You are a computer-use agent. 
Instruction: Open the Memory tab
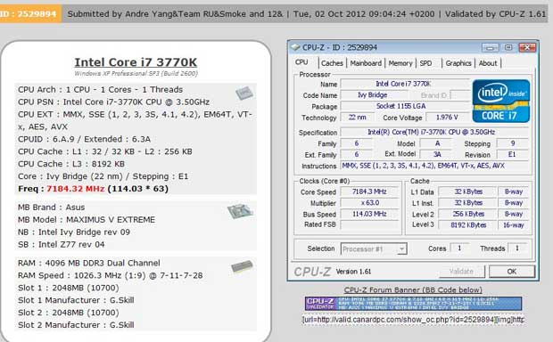tap(400, 63)
